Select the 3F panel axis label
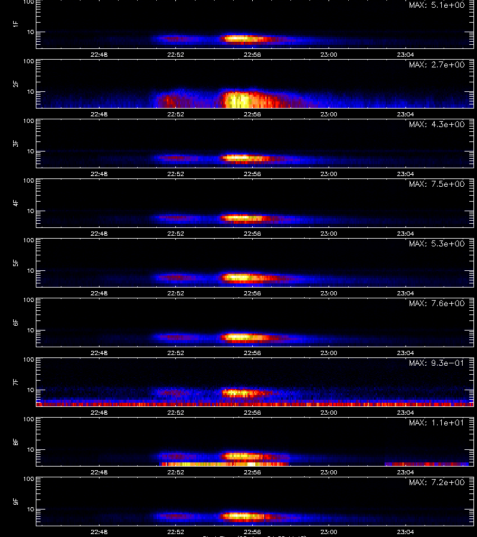Image resolution: width=477 pixels, height=537 pixels. tap(16, 143)
